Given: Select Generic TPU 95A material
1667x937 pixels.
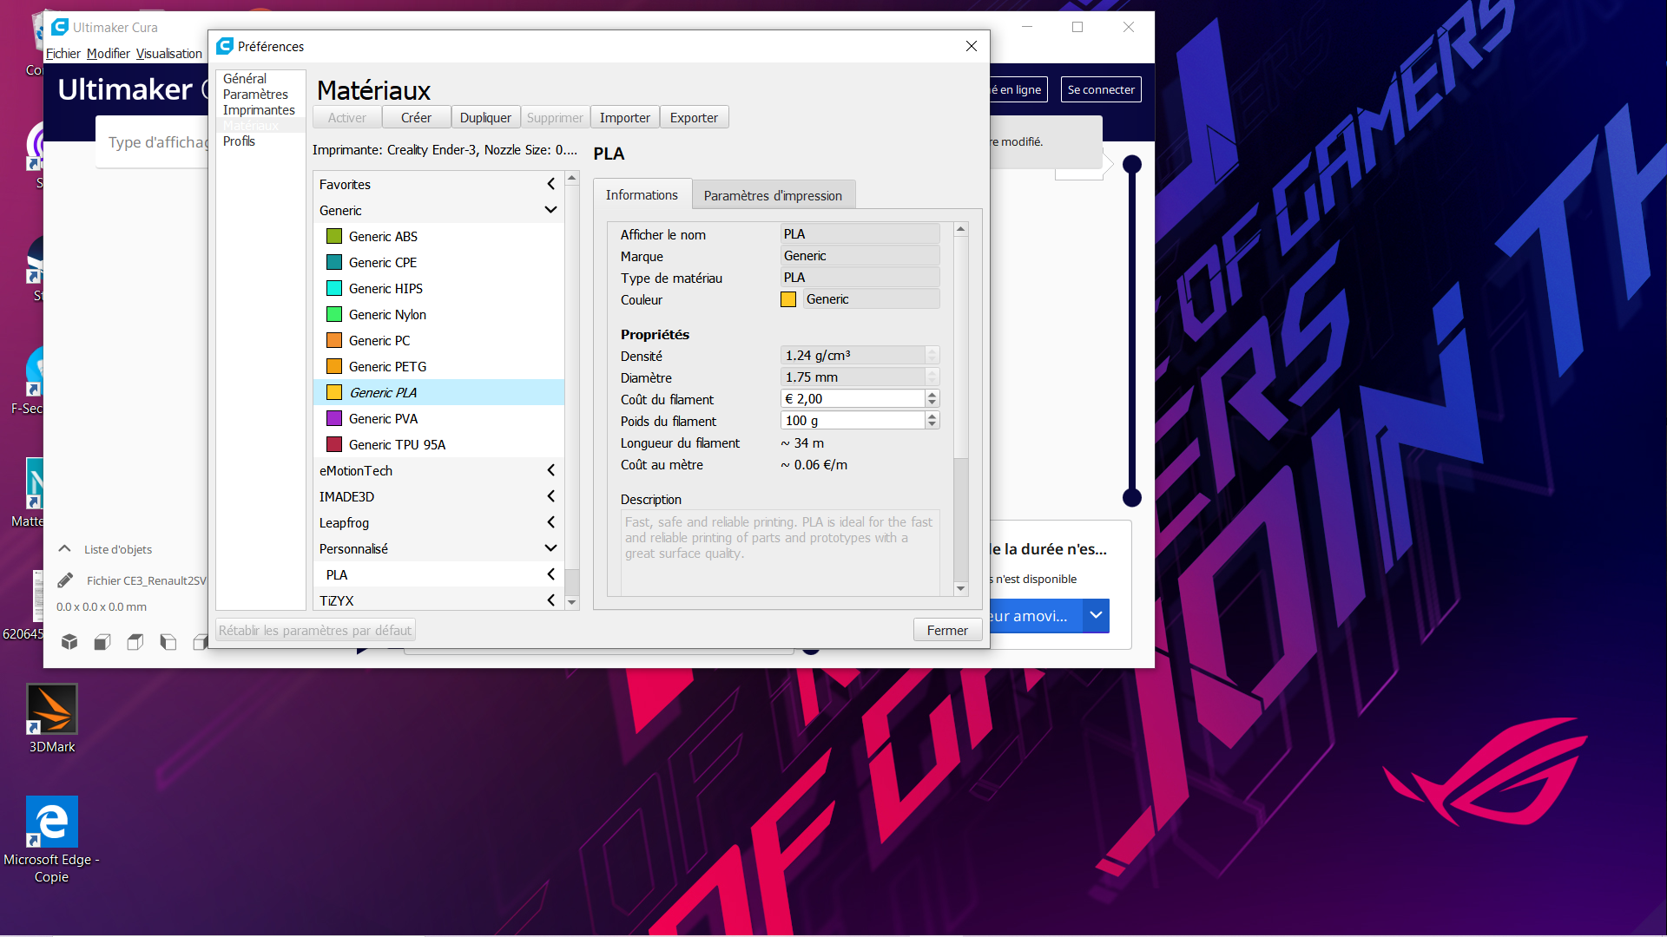Looking at the screenshot, I should pyautogui.click(x=397, y=444).
